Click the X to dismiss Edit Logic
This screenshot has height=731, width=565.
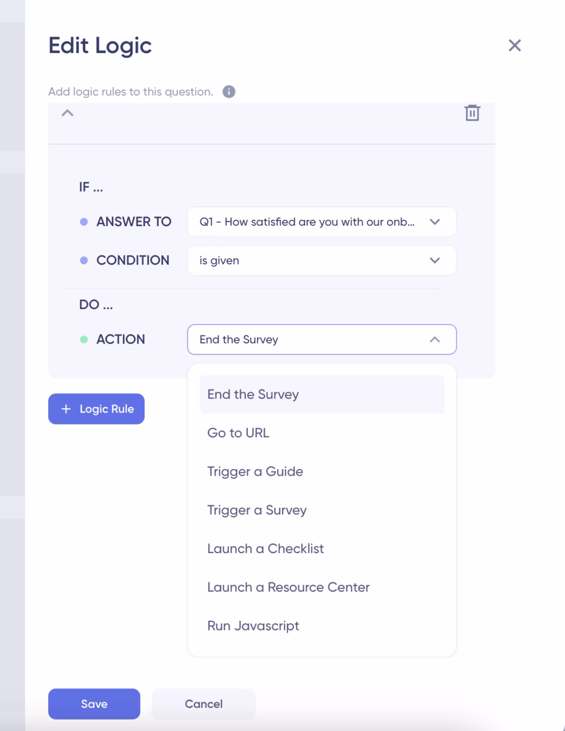pyautogui.click(x=514, y=45)
